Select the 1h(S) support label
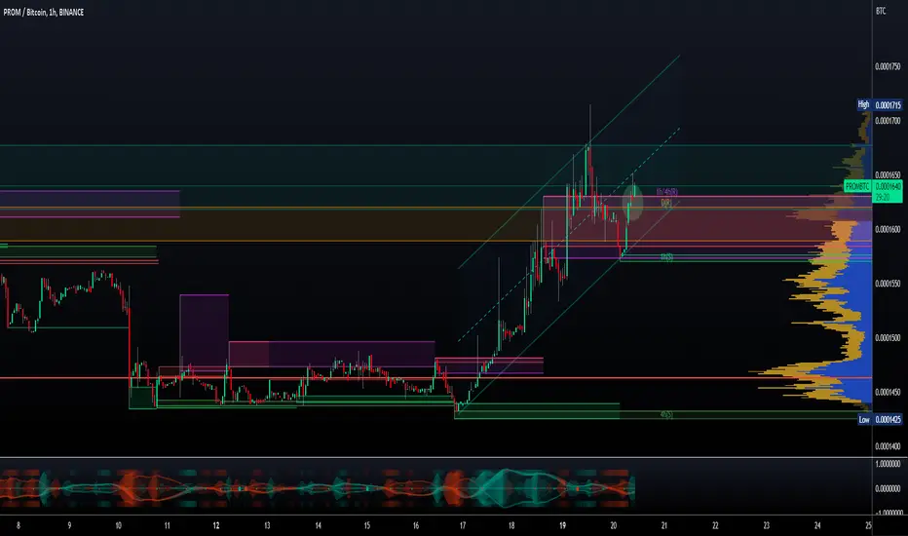This screenshot has width=908, height=536. (x=667, y=257)
